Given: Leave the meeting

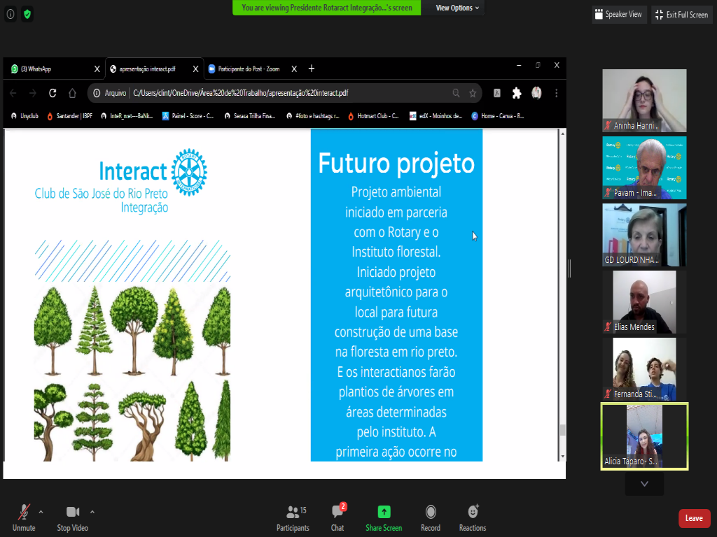Looking at the screenshot, I should (694, 518).
